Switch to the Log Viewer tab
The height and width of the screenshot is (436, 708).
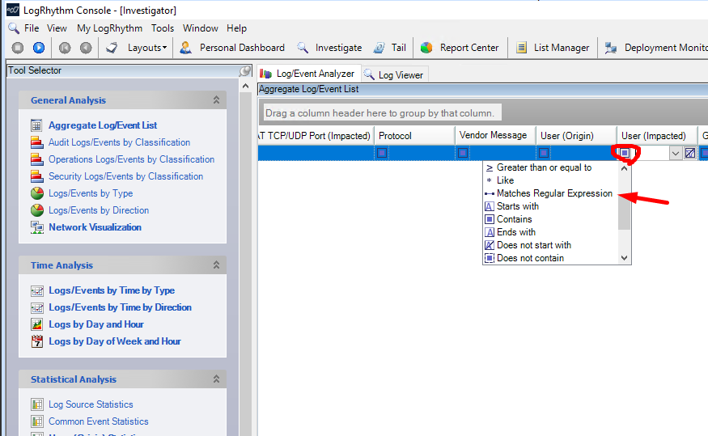pos(394,74)
